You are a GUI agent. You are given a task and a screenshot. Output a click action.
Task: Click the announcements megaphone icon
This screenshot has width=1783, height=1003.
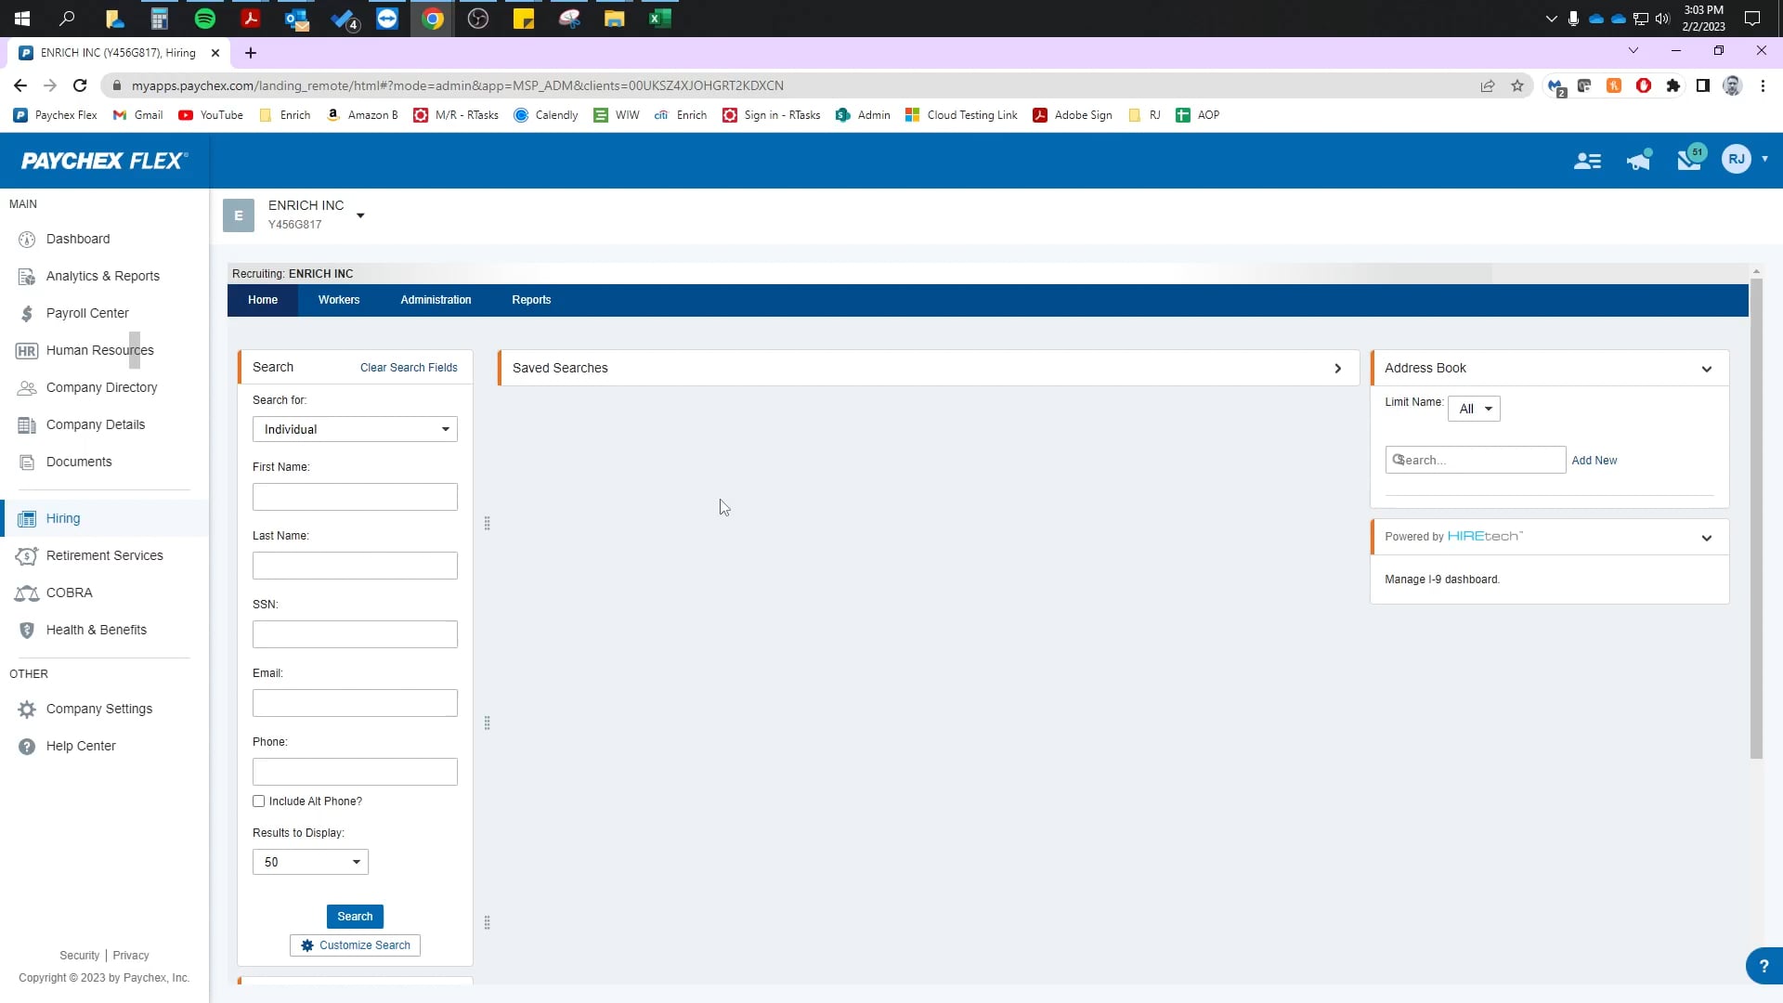click(1638, 161)
